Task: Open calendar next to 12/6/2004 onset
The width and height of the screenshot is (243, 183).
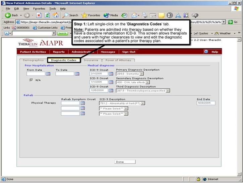Action: (x=111, y=90)
